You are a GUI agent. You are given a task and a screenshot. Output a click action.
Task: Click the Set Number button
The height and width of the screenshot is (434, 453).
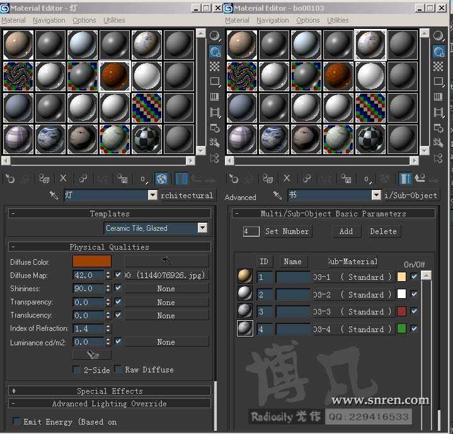(287, 231)
